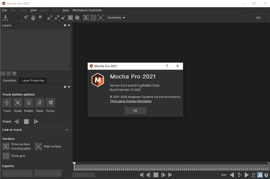Select the Rectangle X-Spline shape tool

tap(70, 18)
